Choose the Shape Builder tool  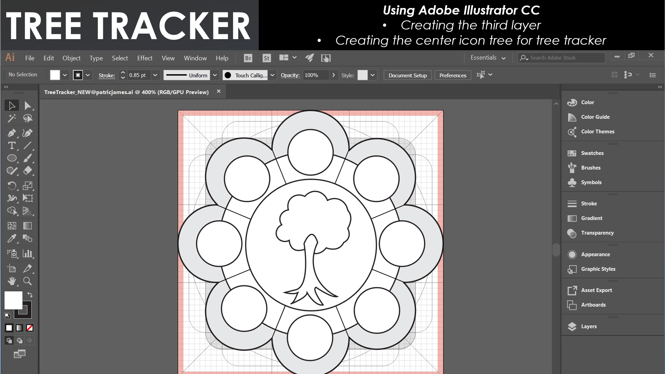coord(12,211)
